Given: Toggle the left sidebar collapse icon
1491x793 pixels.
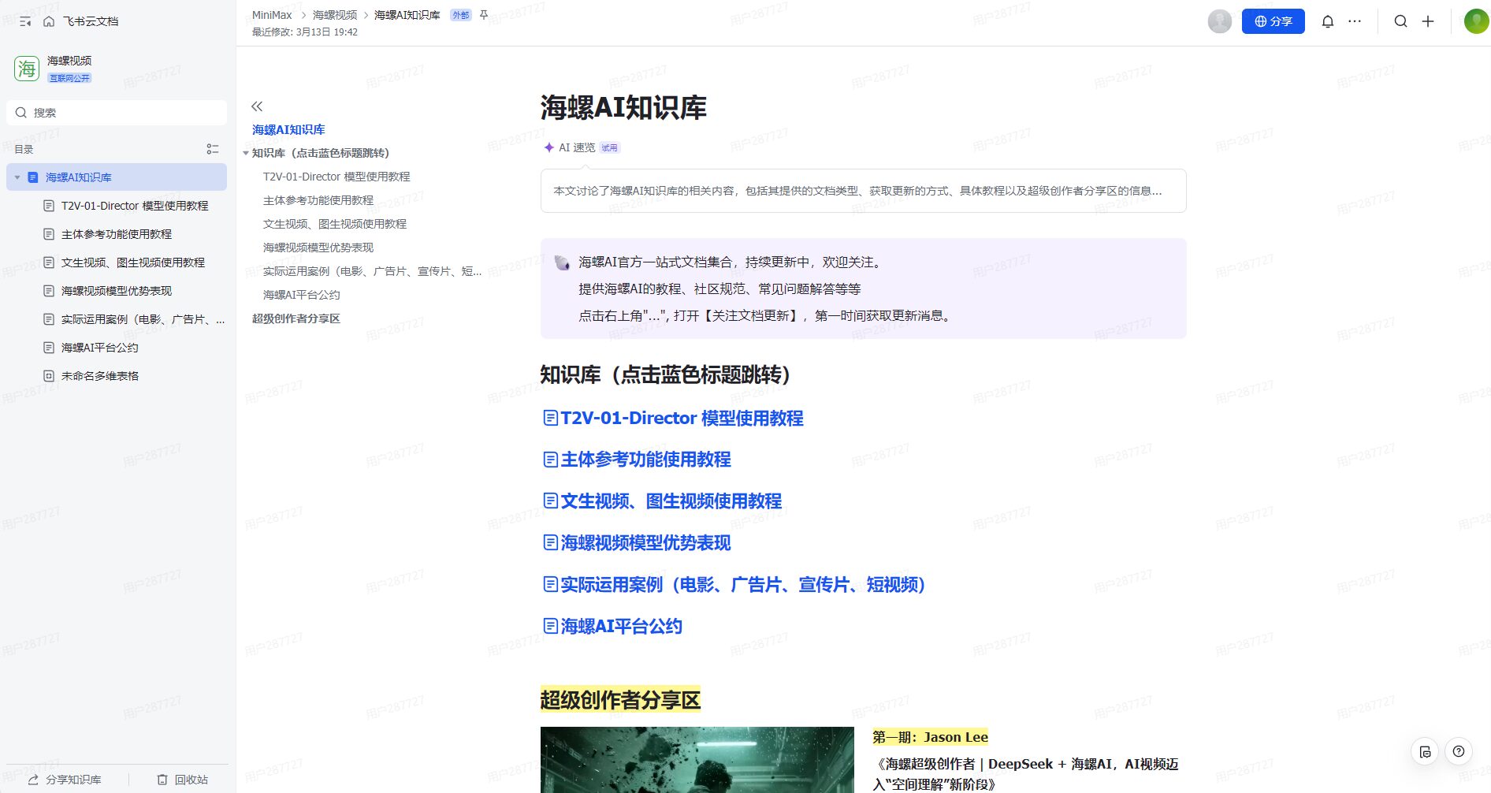Looking at the screenshot, I should 25,21.
